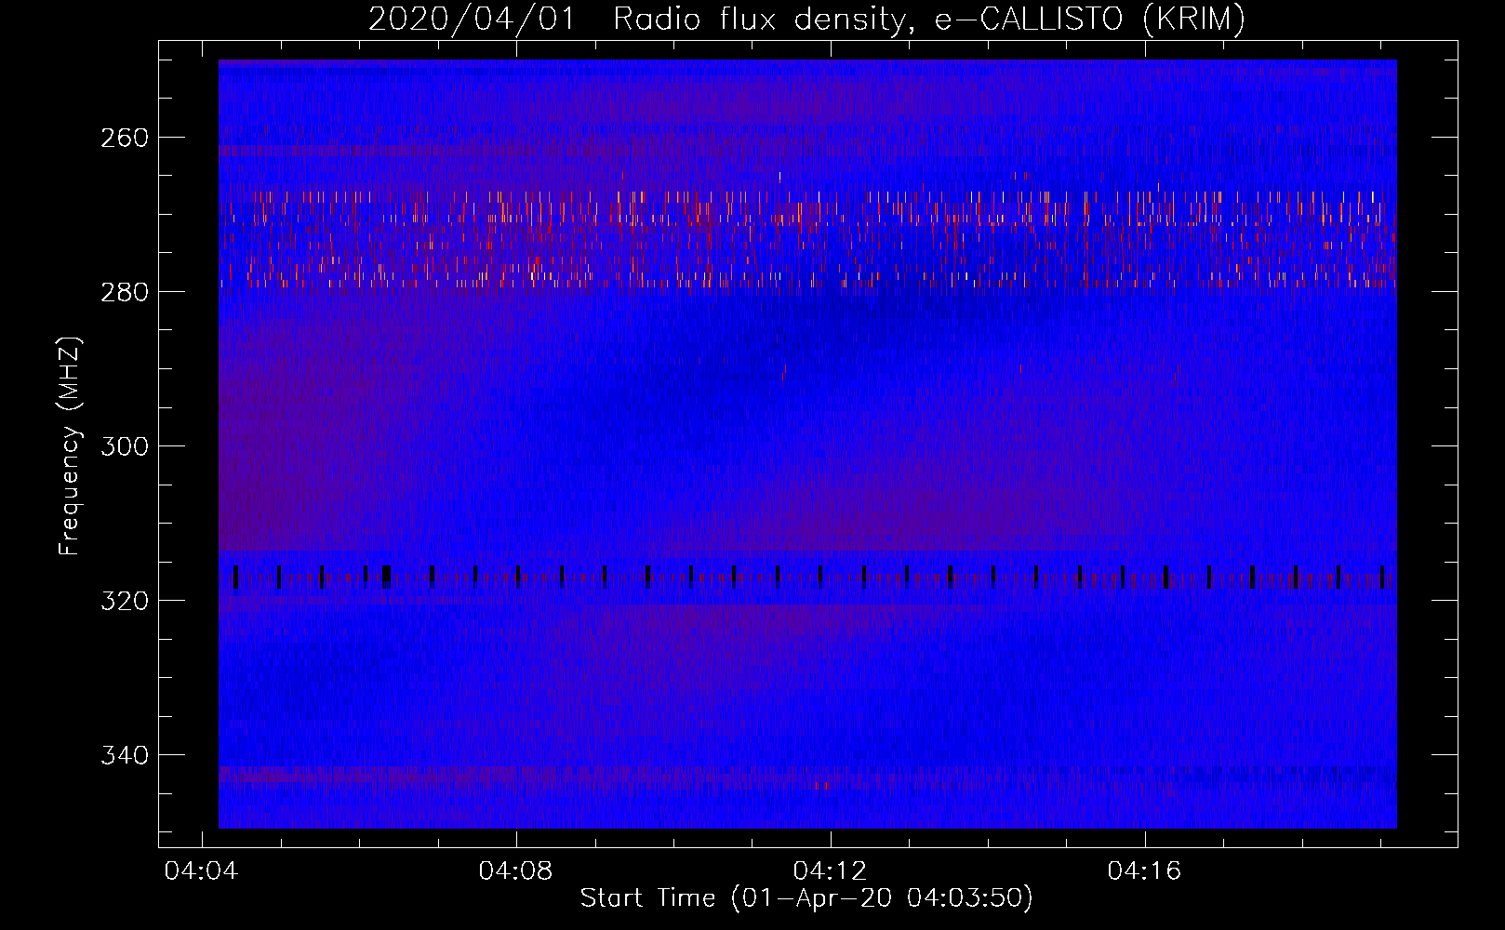Click the 04:12 time tick label
Image resolution: width=1505 pixels, height=930 pixels.
click(830, 871)
